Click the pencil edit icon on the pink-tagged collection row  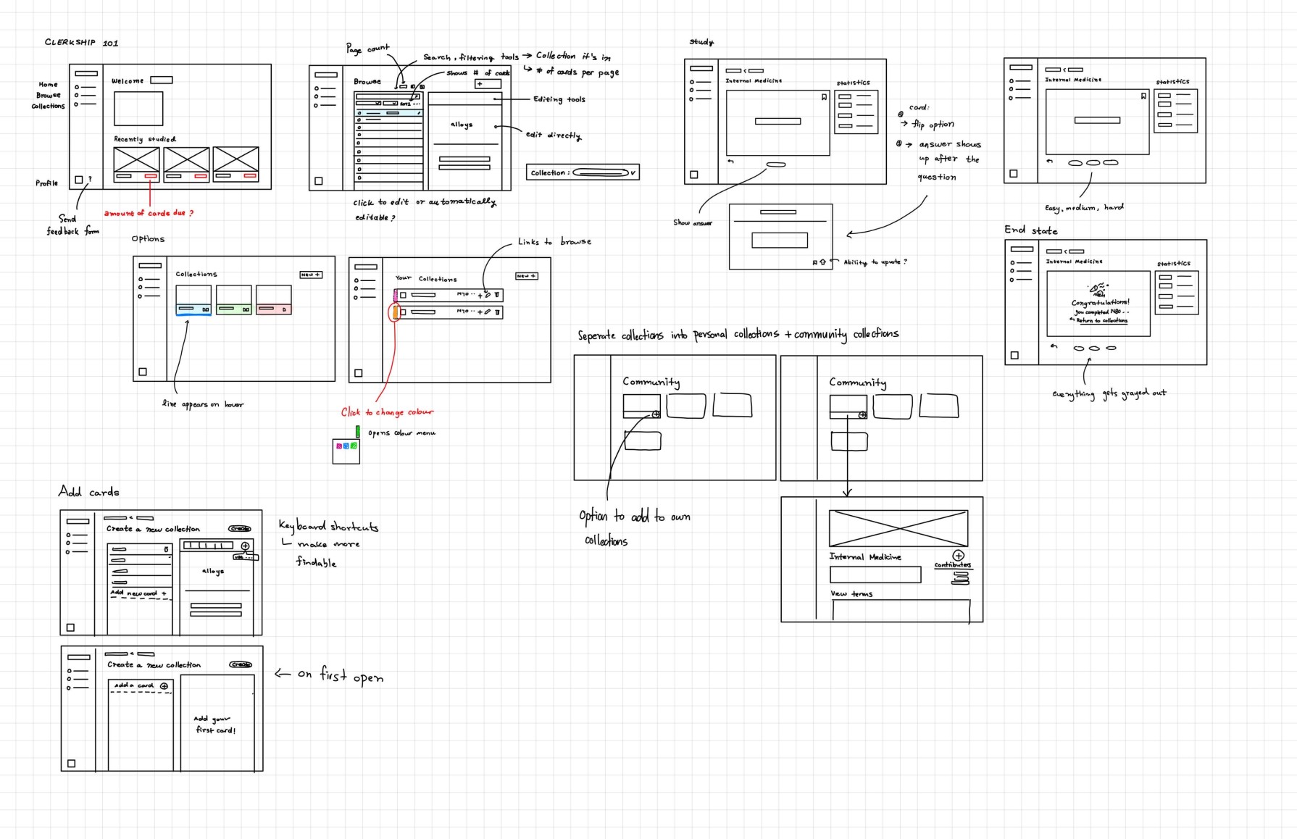(488, 295)
